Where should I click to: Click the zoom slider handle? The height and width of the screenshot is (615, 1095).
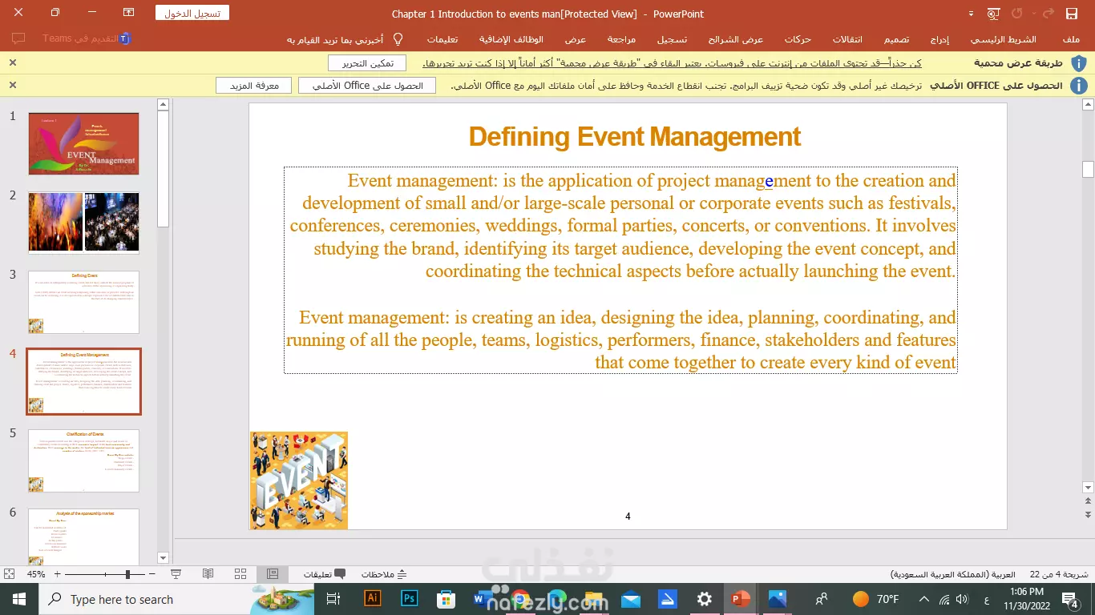pyautogui.click(x=127, y=574)
